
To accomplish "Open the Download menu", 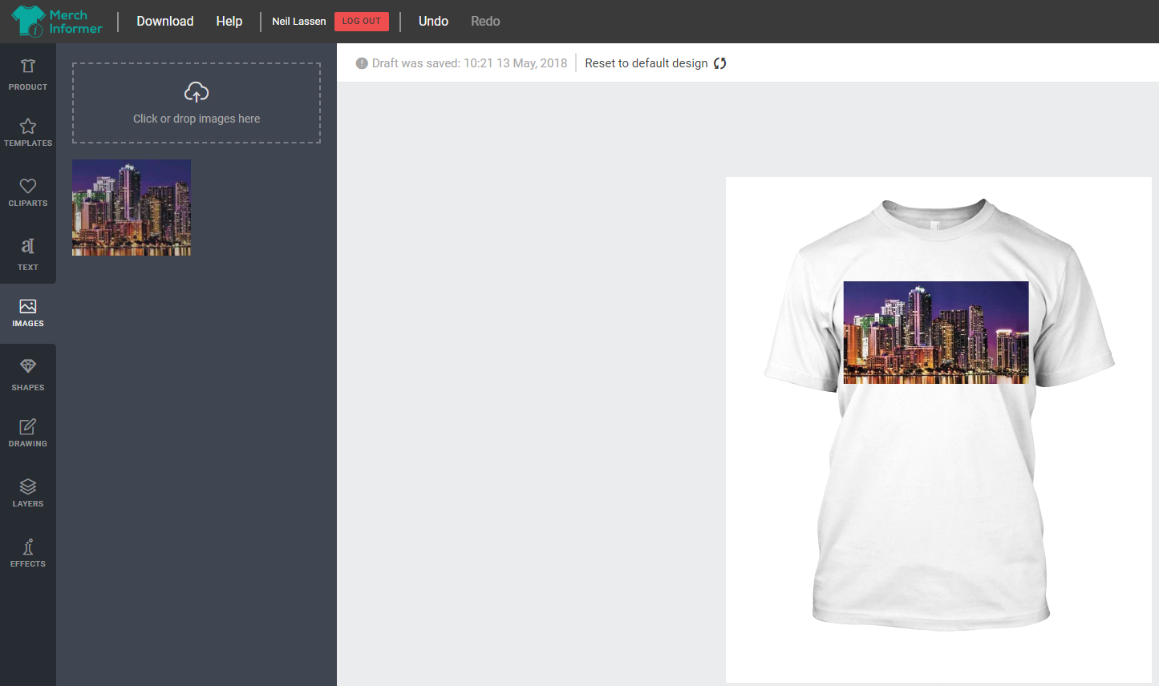I will 165,22.
